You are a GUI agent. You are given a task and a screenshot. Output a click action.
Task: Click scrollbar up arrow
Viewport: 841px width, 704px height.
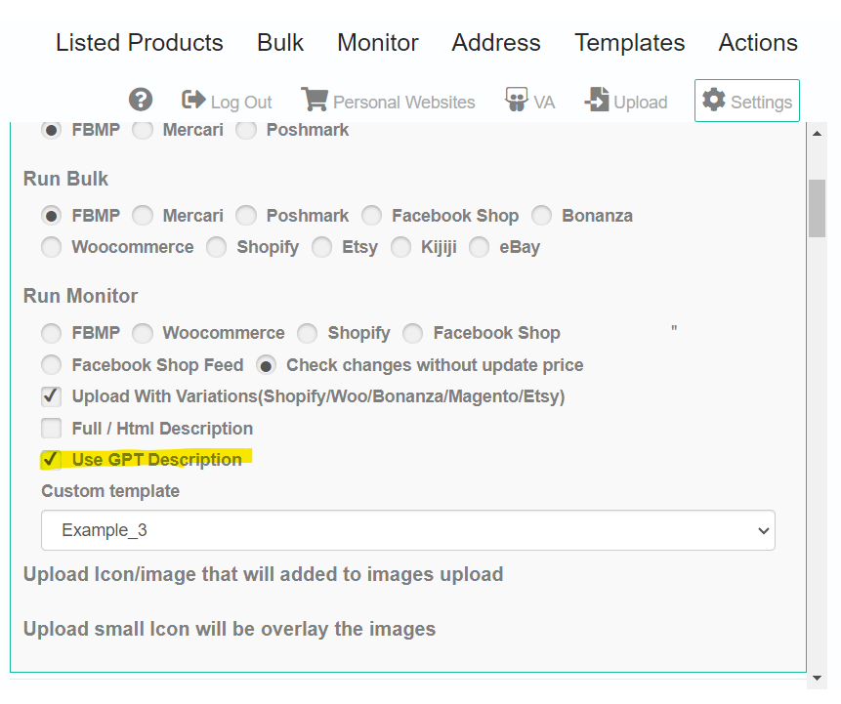click(x=817, y=134)
